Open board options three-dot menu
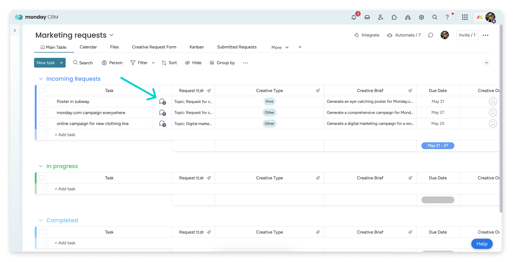Image resolution: width=513 pixels, height=262 pixels. click(x=485, y=35)
